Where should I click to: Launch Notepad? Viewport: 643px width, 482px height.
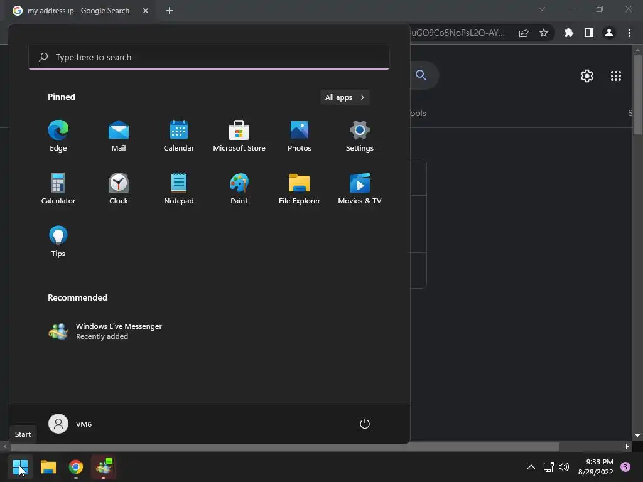tap(179, 188)
